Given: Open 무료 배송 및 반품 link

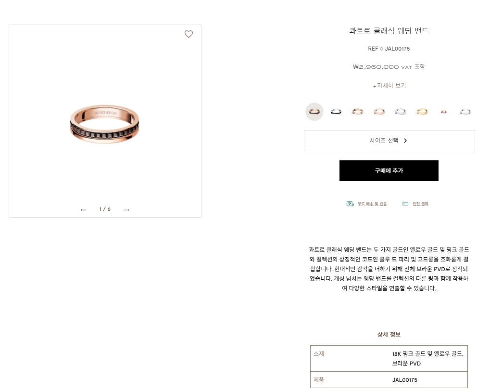Looking at the screenshot, I should coord(372,204).
